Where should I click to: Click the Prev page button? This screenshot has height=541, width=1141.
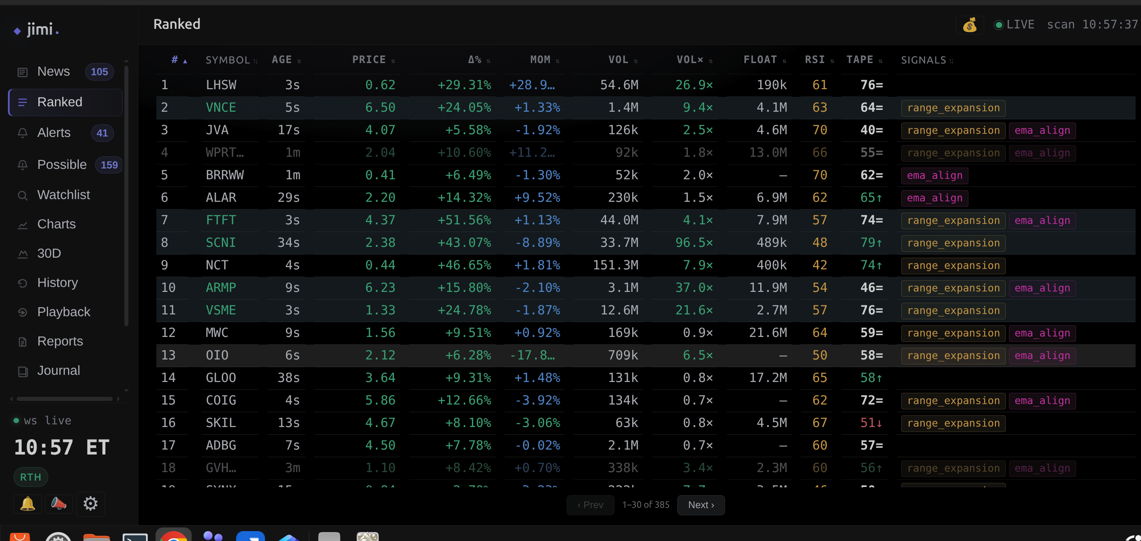pyautogui.click(x=590, y=505)
